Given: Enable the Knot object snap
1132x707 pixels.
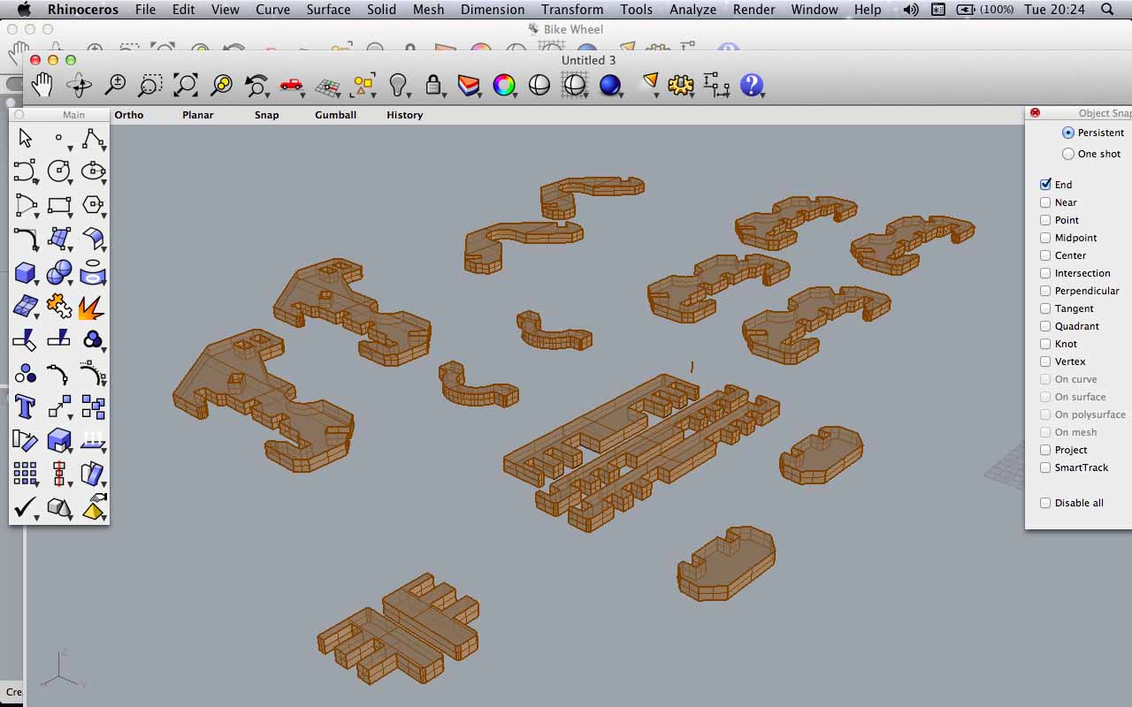Looking at the screenshot, I should [x=1045, y=344].
